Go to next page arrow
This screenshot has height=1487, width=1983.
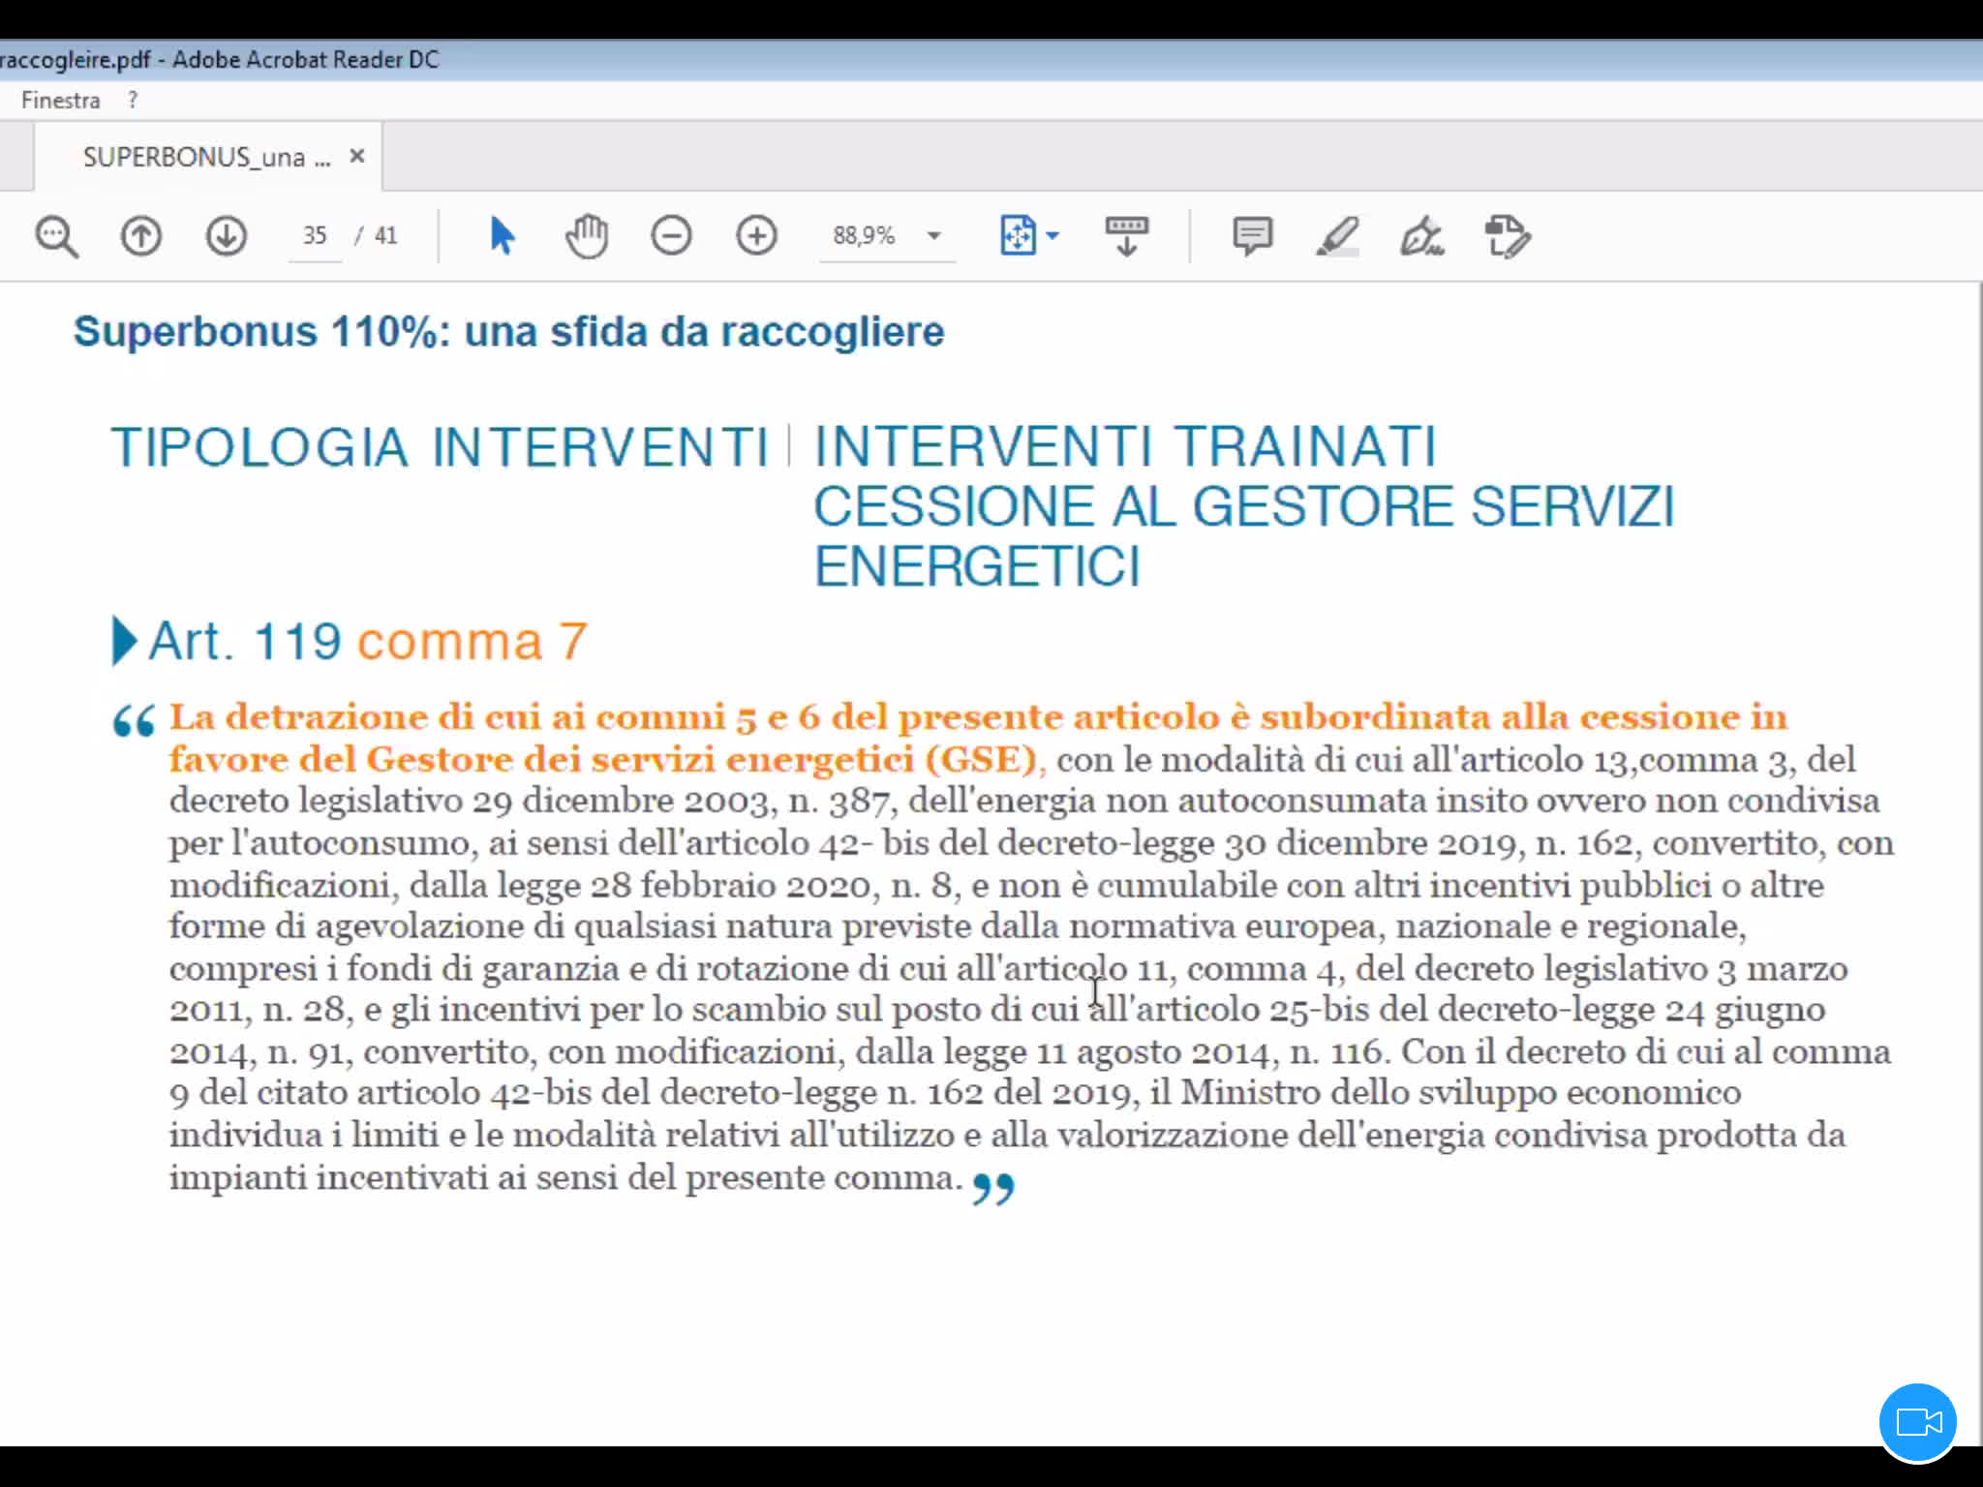tap(226, 236)
